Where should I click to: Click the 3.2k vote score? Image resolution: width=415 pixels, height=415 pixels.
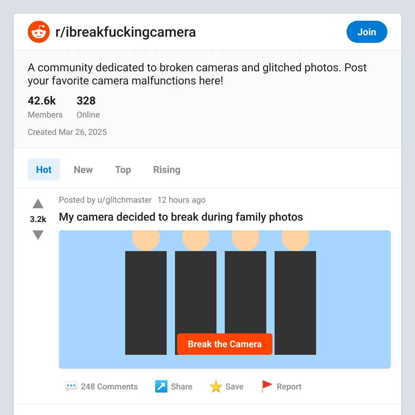point(38,219)
